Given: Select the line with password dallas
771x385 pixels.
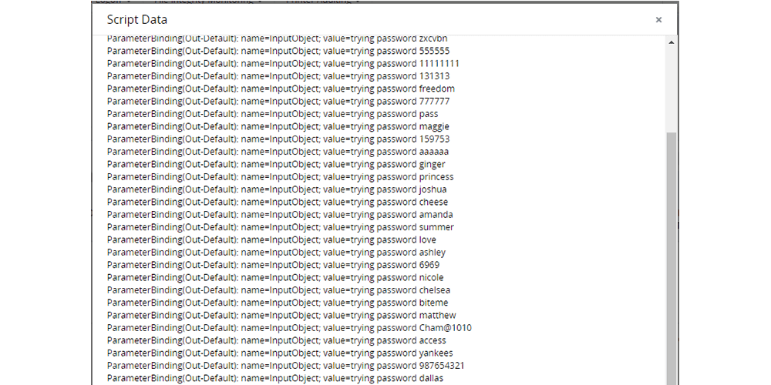Looking at the screenshot, I should point(275,379).
